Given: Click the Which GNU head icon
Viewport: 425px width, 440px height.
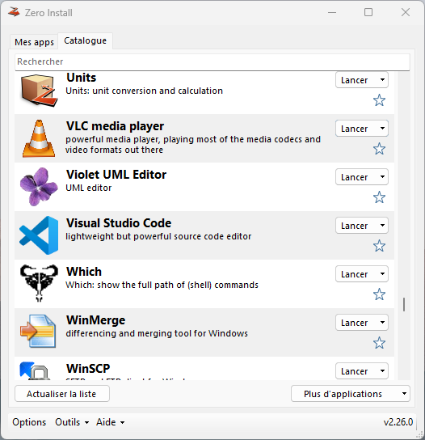Looking at the screenshot, I should pyautogui.click(x=39, y=283).
